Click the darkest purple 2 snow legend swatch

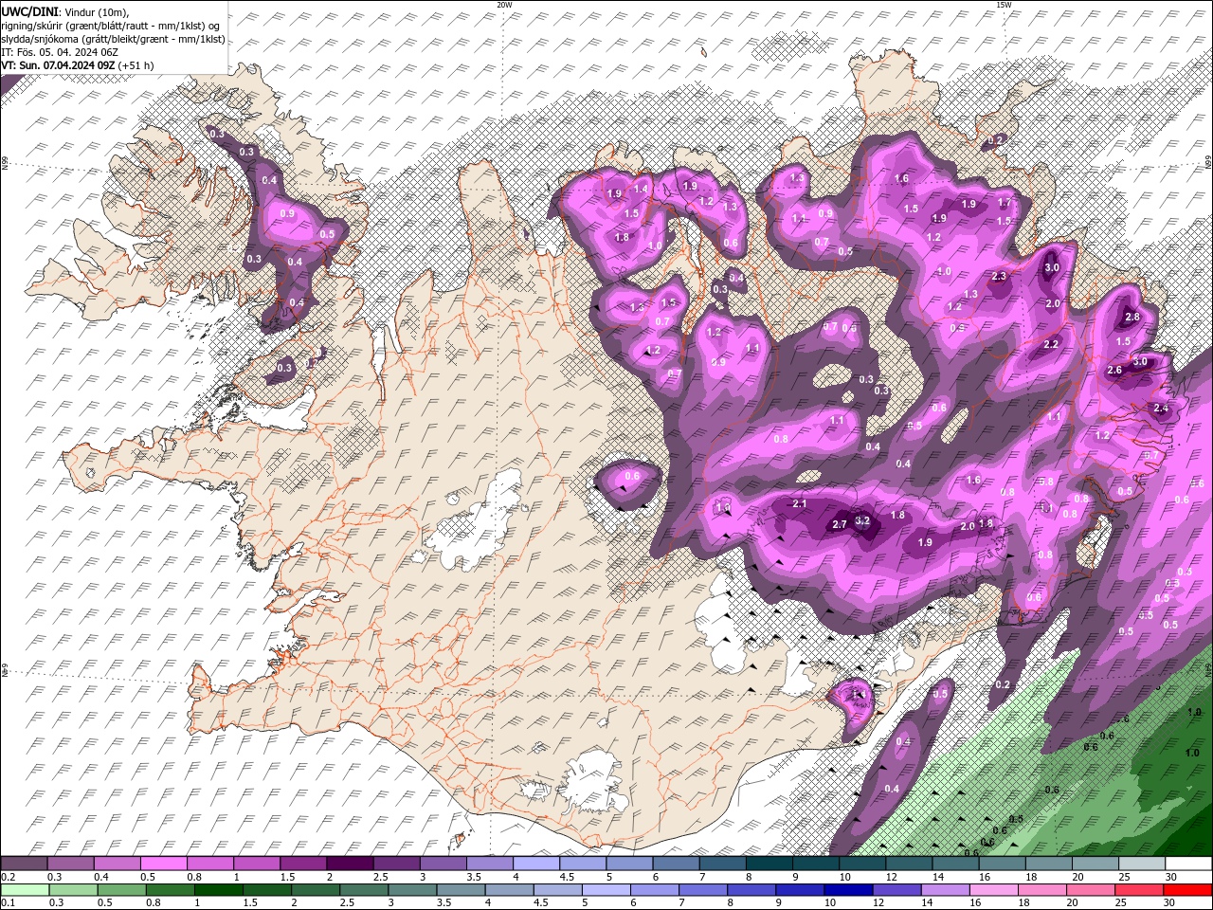(x=349, y=864)
